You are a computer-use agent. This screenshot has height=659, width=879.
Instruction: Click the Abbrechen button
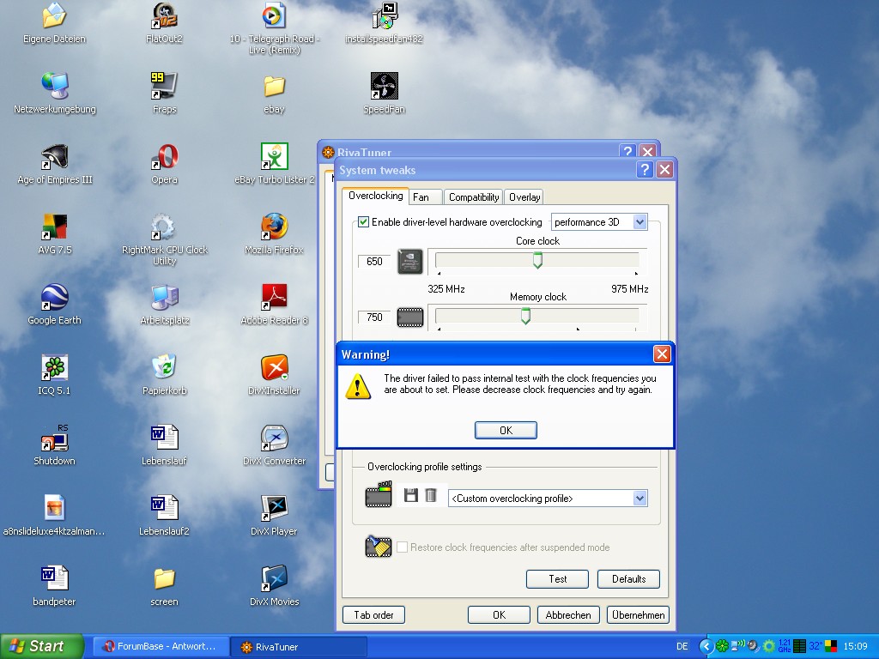coord(568,614)
